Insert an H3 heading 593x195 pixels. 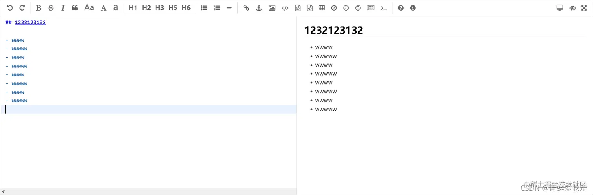[x=160, y=8]
